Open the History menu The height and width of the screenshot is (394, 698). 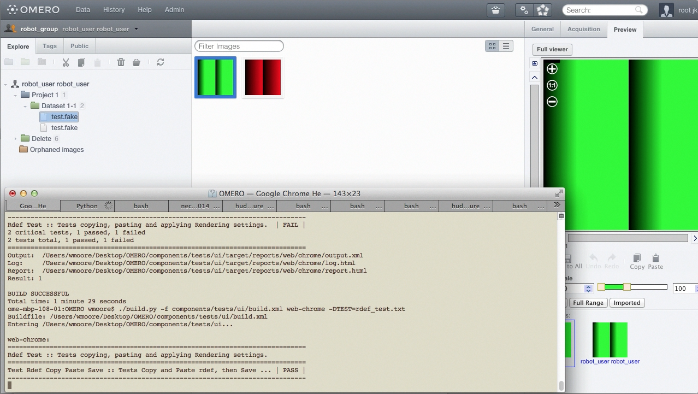[114, 10]
